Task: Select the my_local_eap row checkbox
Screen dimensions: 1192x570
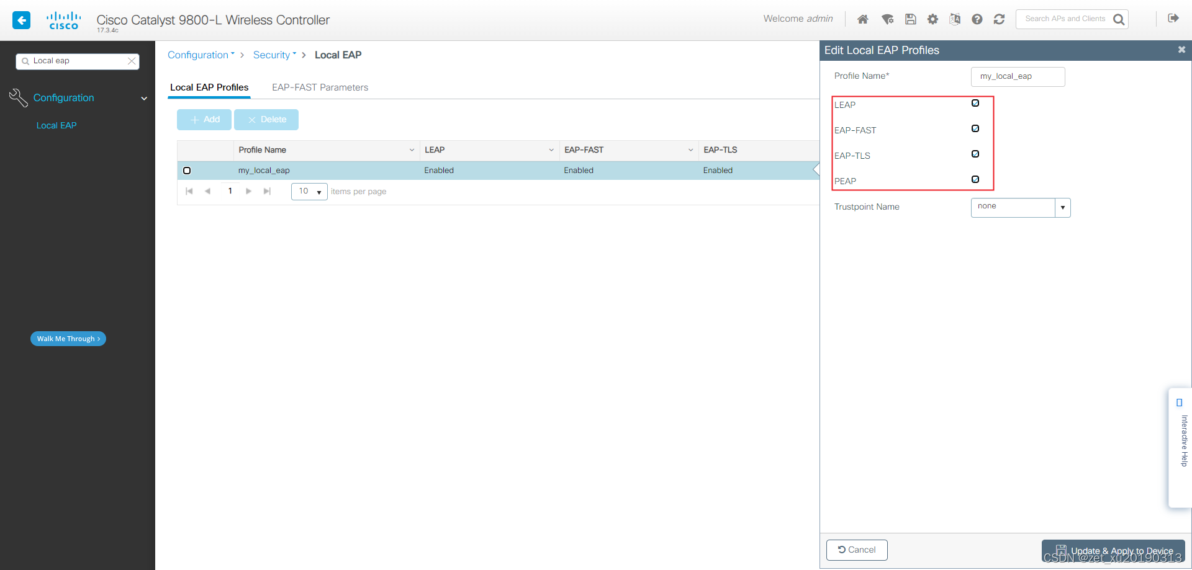Action: click(187, 171)
